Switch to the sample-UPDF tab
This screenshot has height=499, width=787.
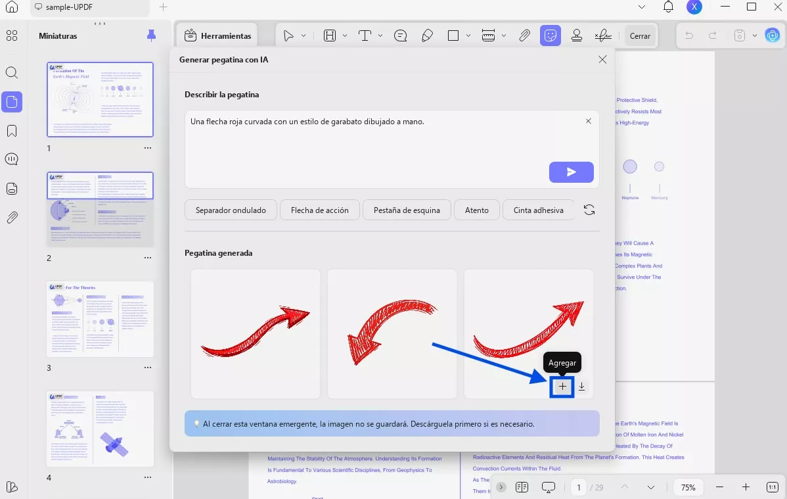(89, 7)
